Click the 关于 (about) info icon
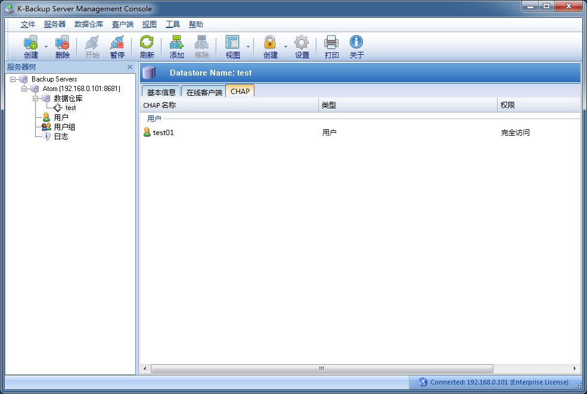The width and height of the screenshot is (587, 394). pyautogui.click(x=356, y=47)
